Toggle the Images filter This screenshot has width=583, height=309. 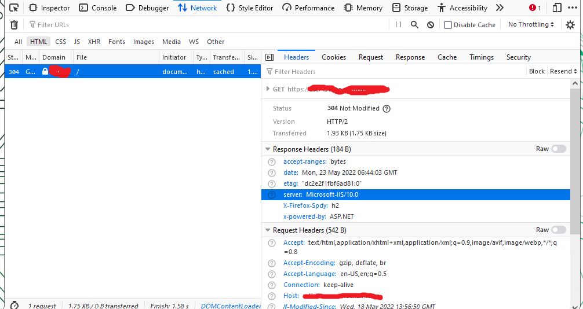tap(144, 42)
